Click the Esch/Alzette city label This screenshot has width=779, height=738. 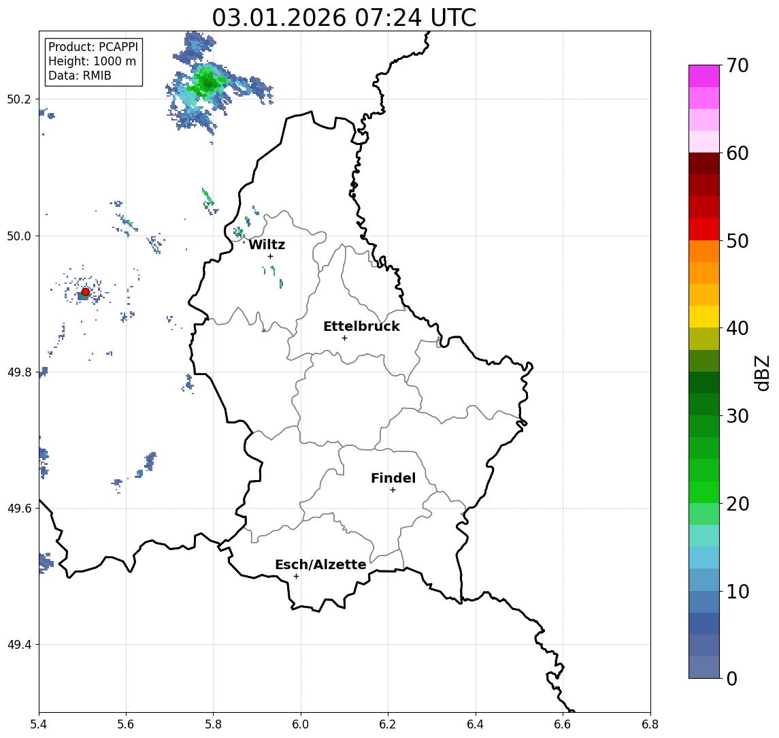click(320, 564)
